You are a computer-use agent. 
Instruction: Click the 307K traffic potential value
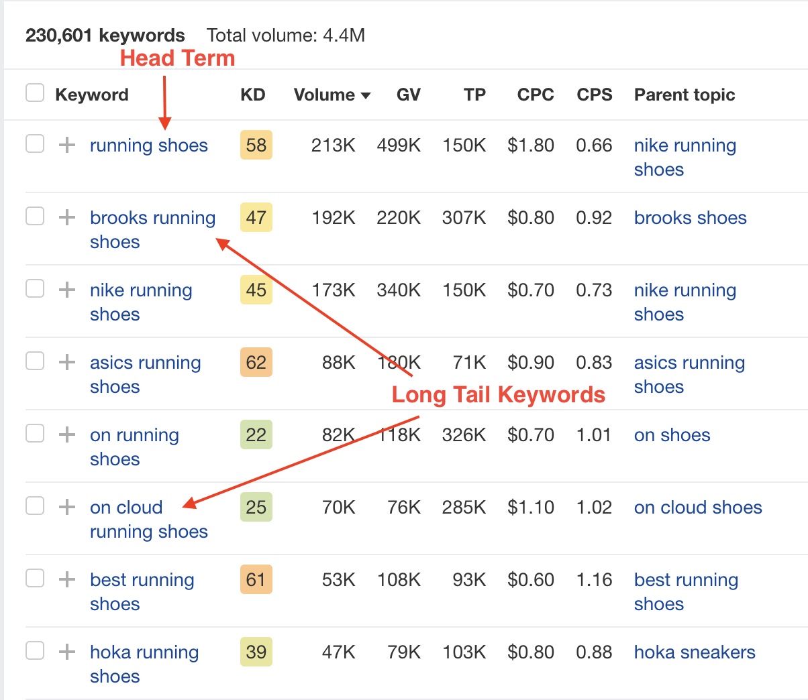[464, 218]
